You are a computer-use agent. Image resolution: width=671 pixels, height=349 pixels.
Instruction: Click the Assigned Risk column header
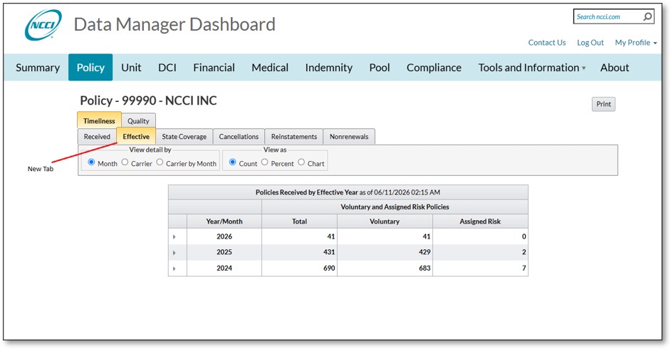[x=480, y=221]
